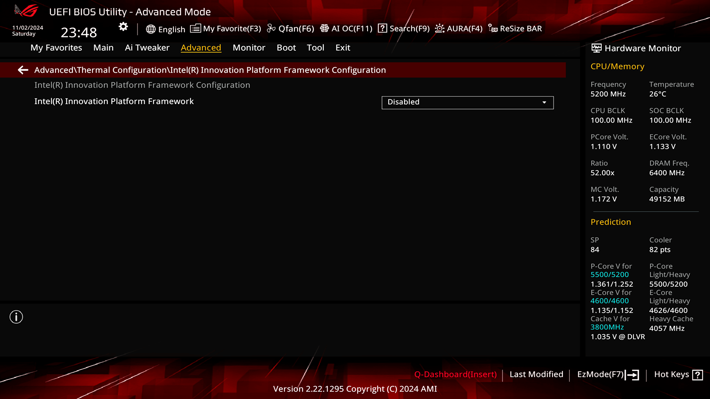710x399 pixels.
Task: Open Innovation Platform Framework Disabled dropdown
Action: [x=467, y=102]
